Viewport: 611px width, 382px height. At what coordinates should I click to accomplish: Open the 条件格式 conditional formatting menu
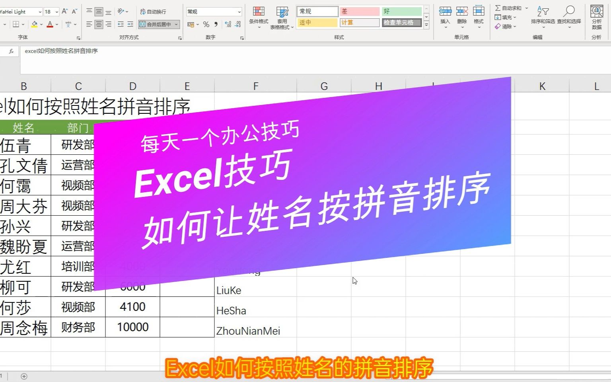pyautogui.click(x=259, y=17)
